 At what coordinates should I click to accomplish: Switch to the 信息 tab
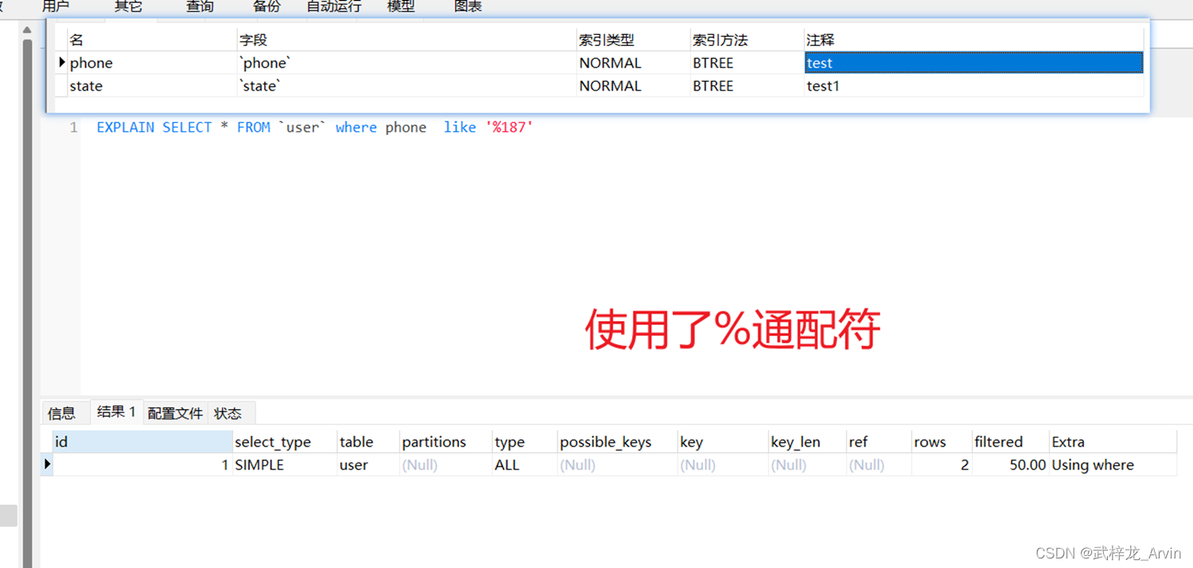pyautogui.click(x=61, y=413)
